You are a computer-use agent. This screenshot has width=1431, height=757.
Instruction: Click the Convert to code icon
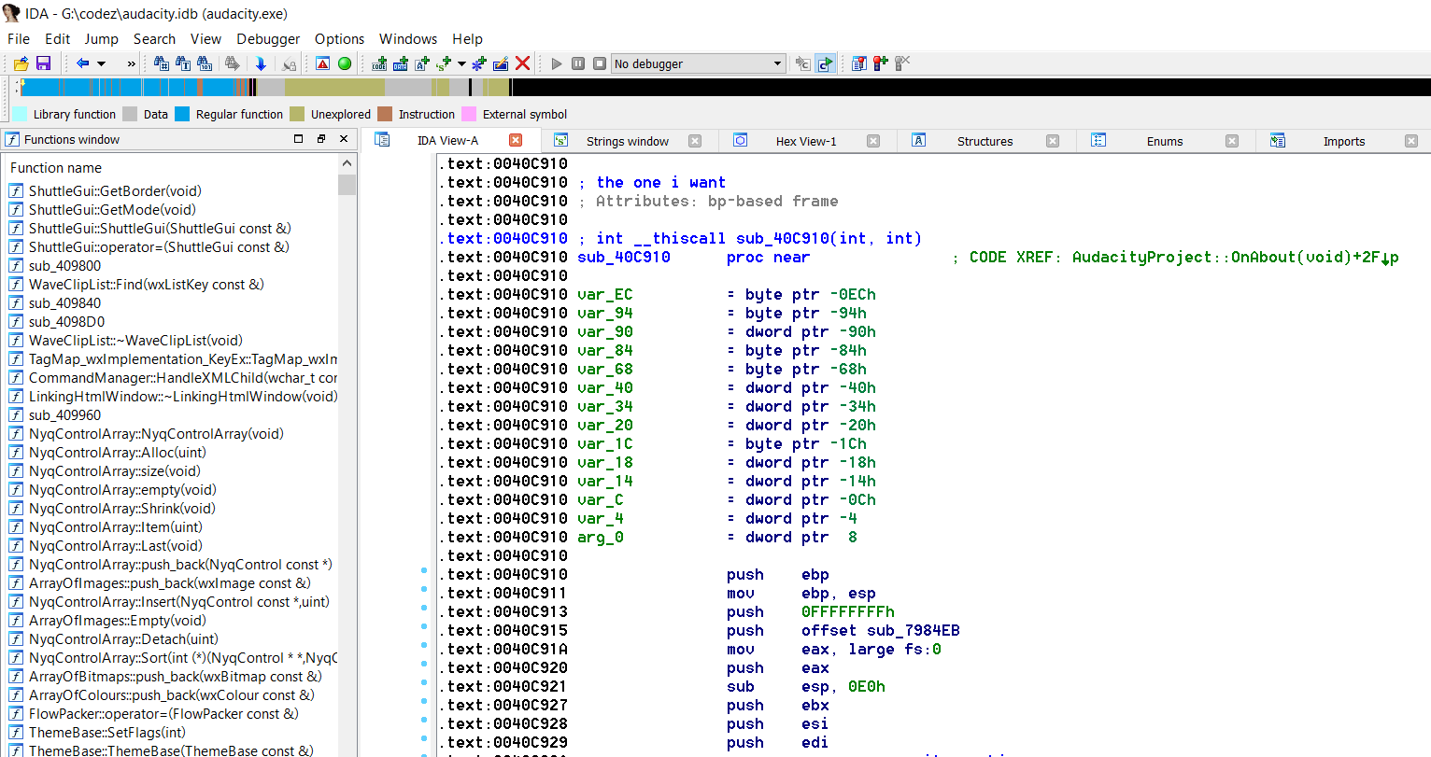click(379, 63)
